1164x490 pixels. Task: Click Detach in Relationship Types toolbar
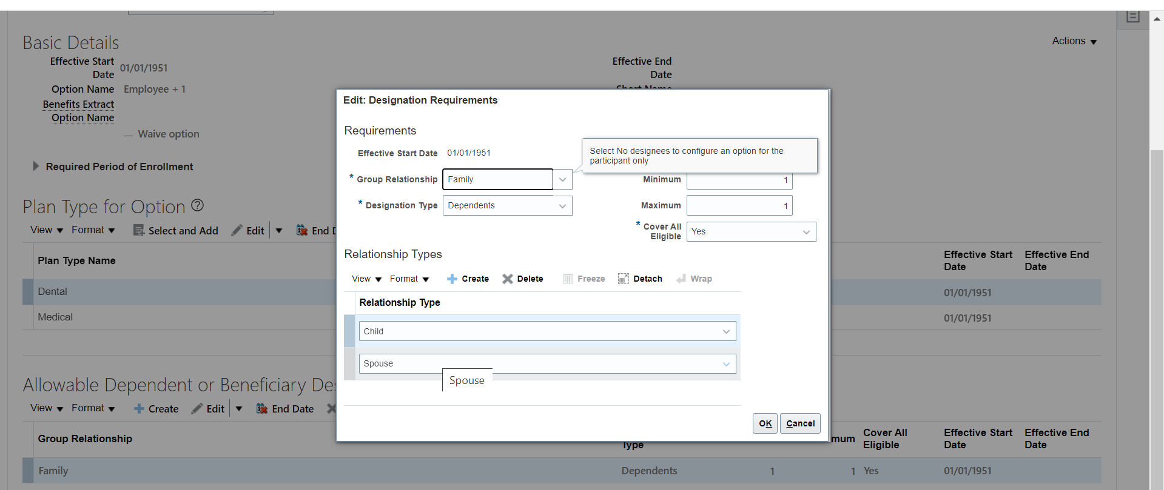(640, 279)
